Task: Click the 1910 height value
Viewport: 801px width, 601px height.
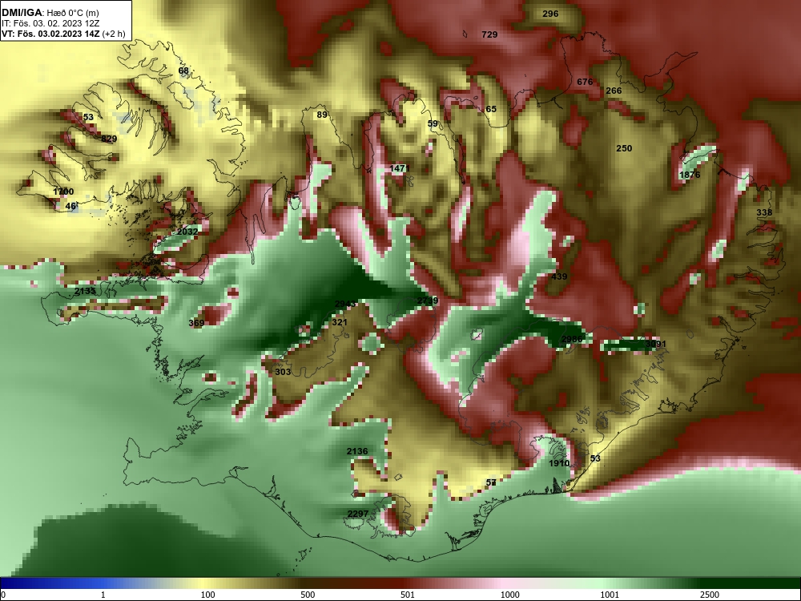Action: (x=559, y=463)
